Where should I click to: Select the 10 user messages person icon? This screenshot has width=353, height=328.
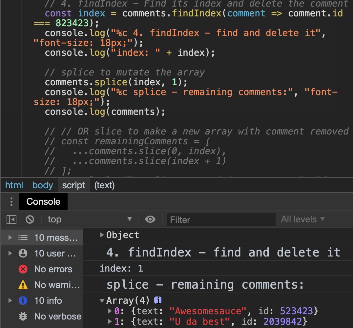[x=23, y=253]
